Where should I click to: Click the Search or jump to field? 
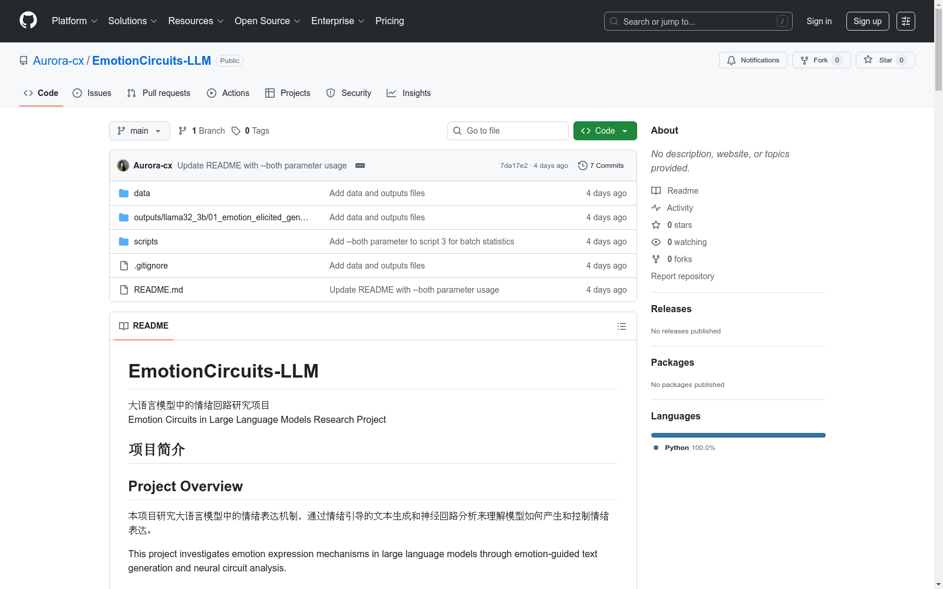tap(698, 21)
